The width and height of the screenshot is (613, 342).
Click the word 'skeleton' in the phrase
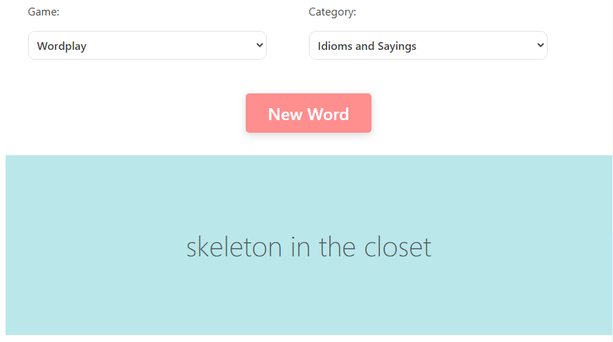coord(234,247)
